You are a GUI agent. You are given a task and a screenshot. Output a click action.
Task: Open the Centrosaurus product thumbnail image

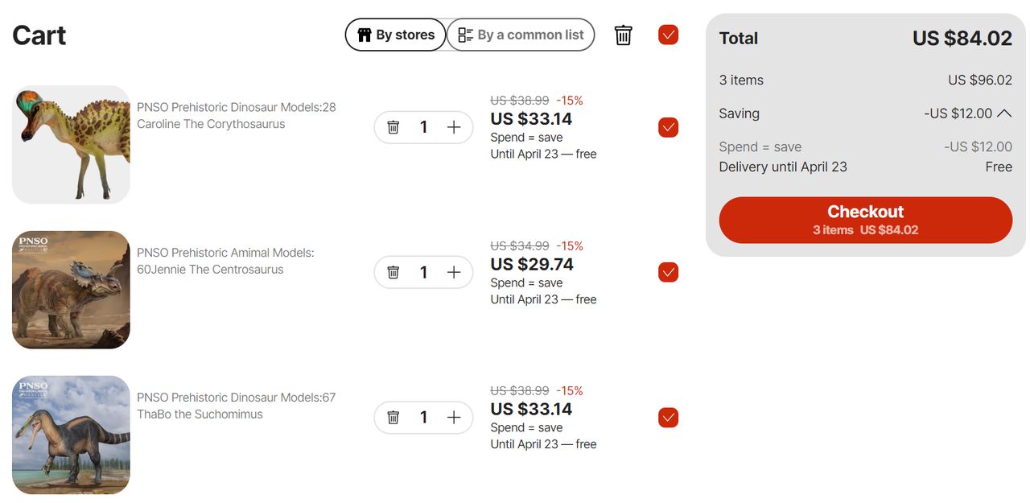[71, 290]
